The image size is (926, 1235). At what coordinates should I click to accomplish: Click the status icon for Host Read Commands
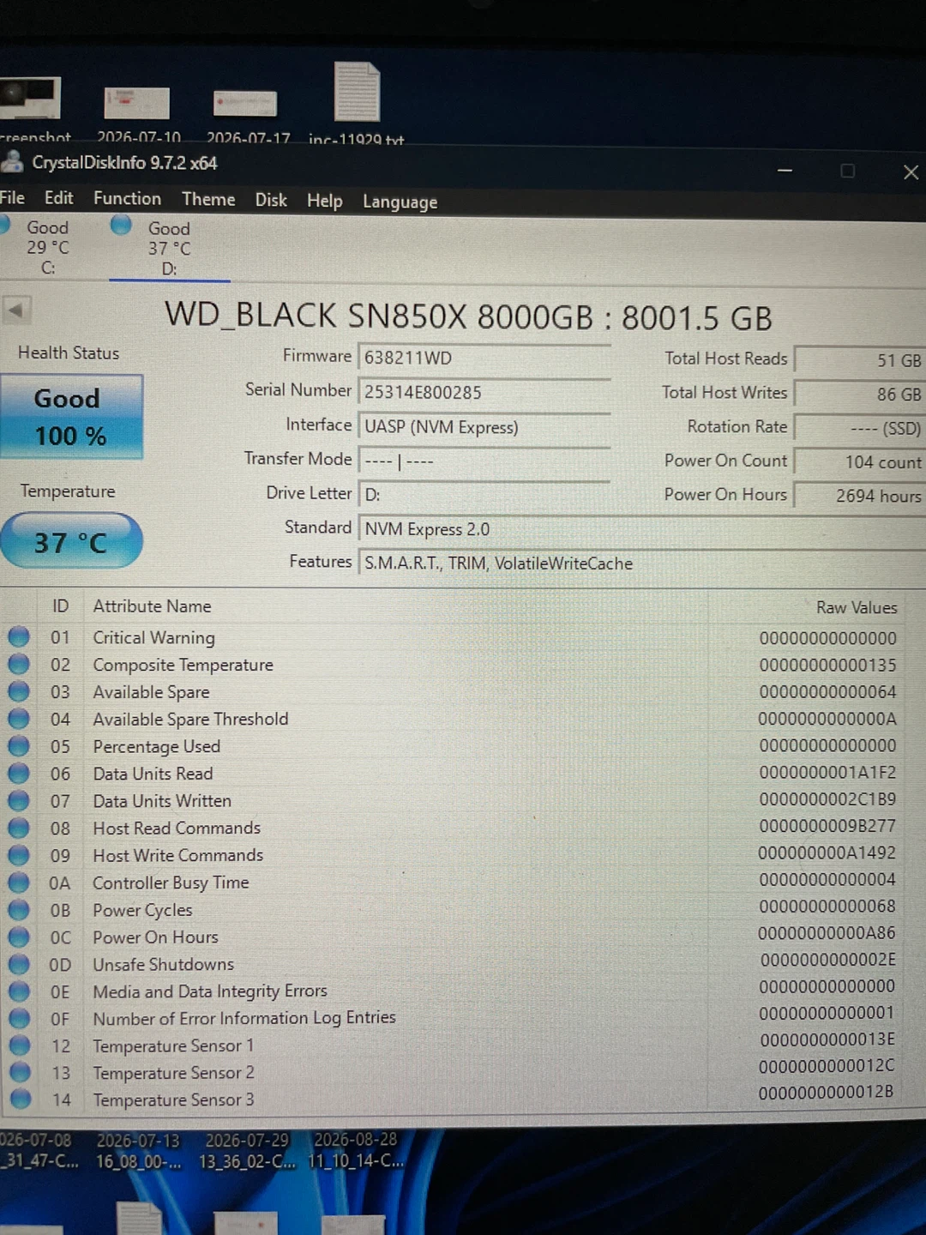point(19,828)
